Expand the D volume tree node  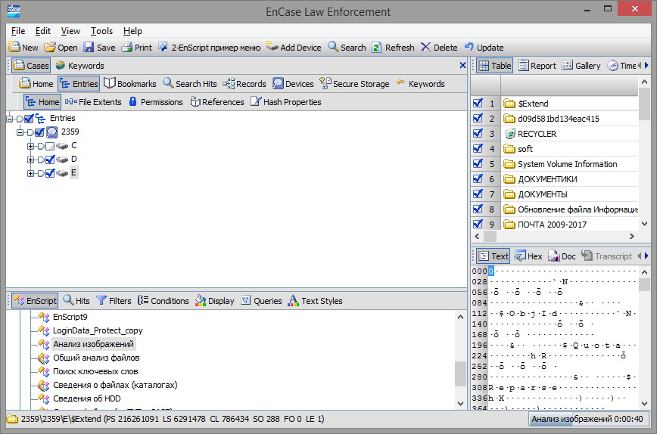click(30, 160)
